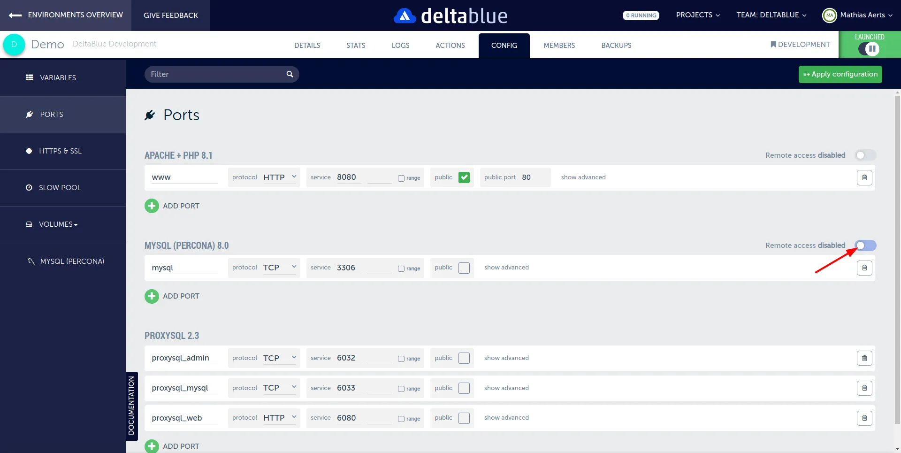Image resolution: width=901 pixels, height=453 pixels.
Task: Enable remote access for APACHE + PHP 8.1
Action: tap(866, 155)
